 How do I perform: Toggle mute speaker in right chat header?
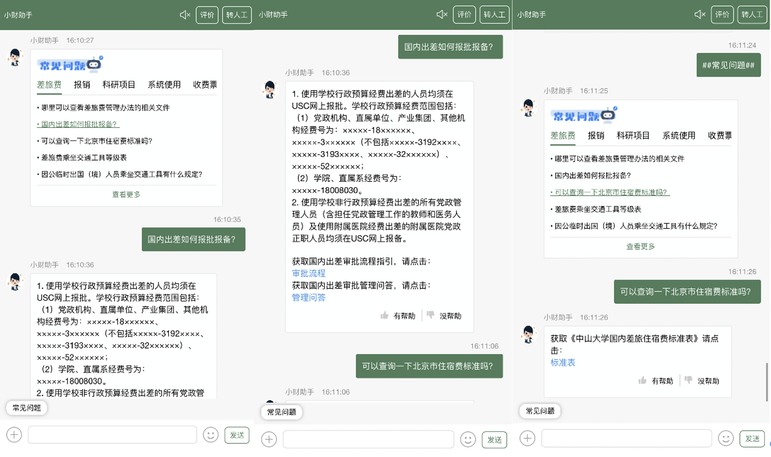700,15
